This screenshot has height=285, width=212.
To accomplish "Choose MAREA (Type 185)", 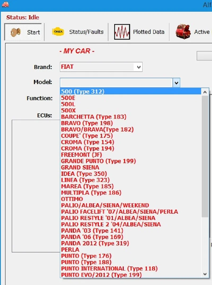I will click(x=130, y=186).
